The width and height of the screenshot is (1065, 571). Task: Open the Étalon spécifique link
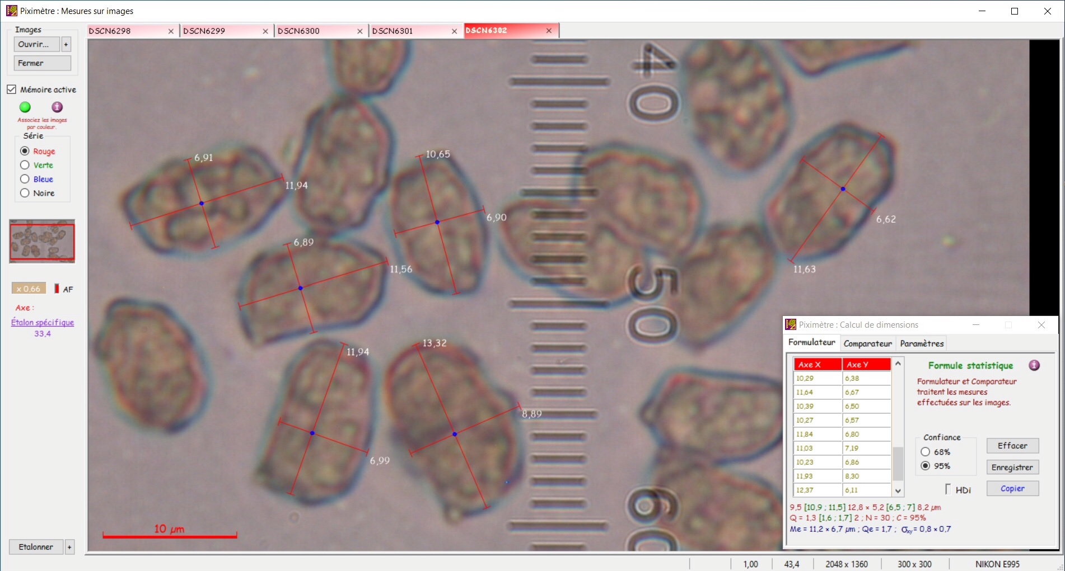pos(43,322)
